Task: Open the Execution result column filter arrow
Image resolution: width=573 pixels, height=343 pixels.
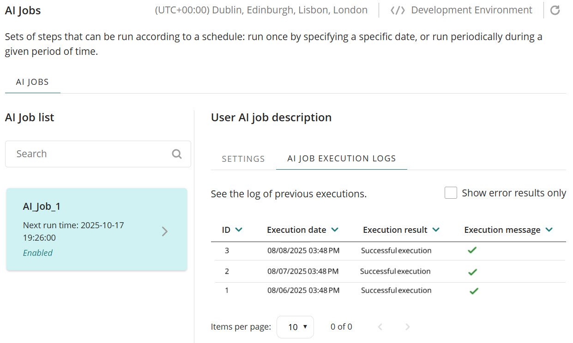Action: (x=435, y=230)
